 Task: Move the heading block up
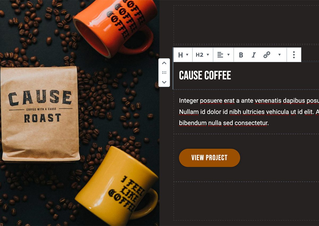coord(164,63)
